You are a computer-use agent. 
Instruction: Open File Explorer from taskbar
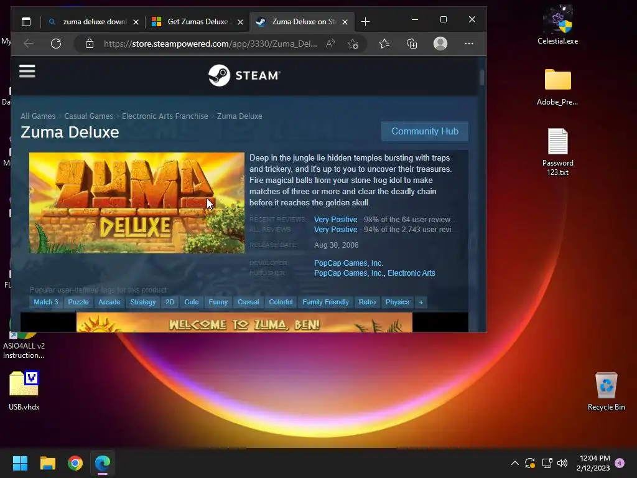pos(47,463)
